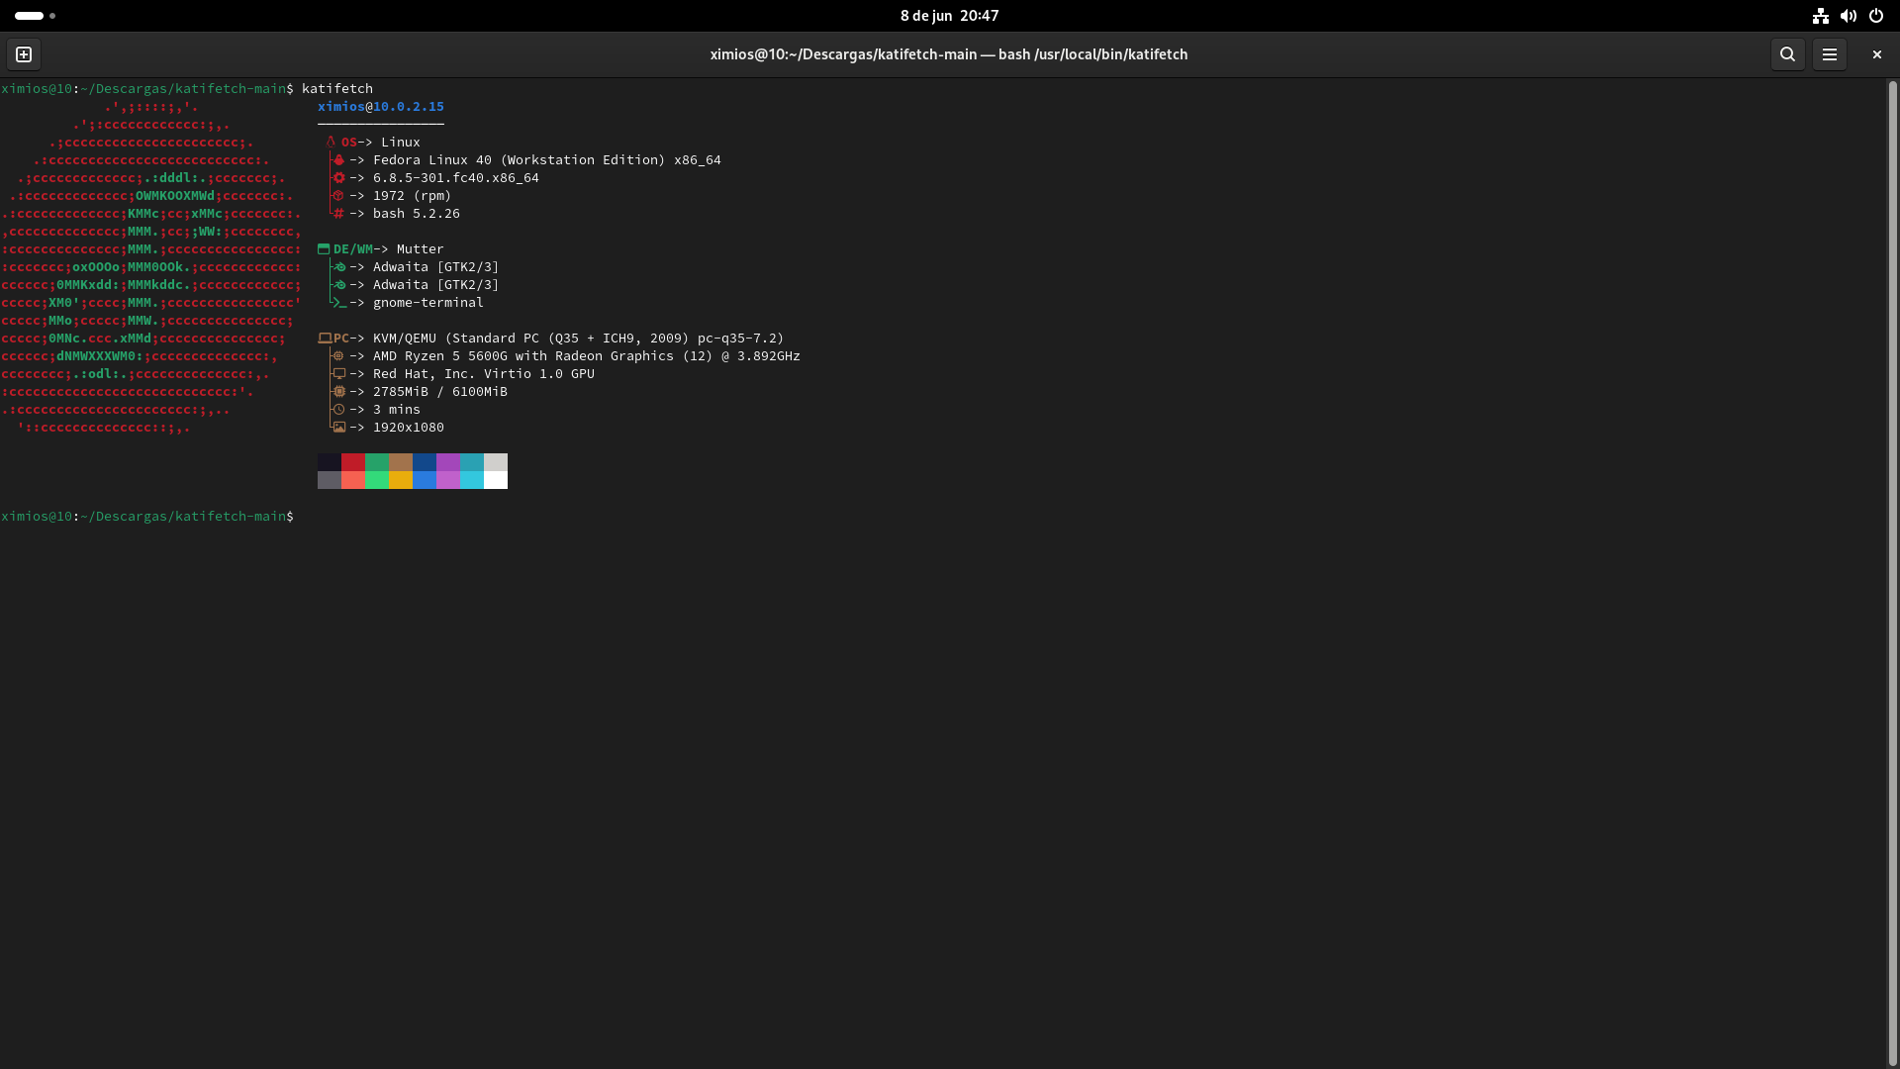The width and height of the screenshot is (1900, 1069).
Task: Click the clock icon beside 3 mins
Action: pyautogui.click(x=338, y=410)
